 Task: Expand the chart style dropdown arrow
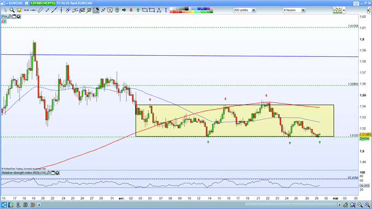[x=344, y=10]
